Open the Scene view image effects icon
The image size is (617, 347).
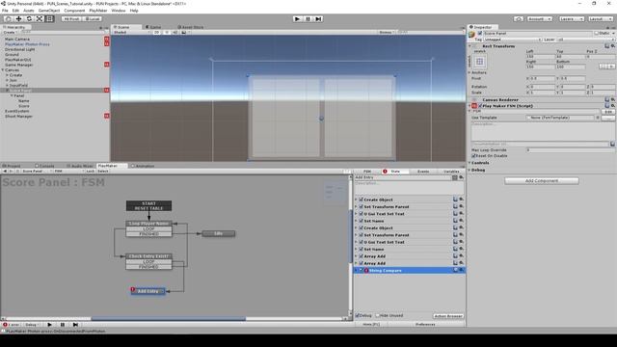(184, 32)
